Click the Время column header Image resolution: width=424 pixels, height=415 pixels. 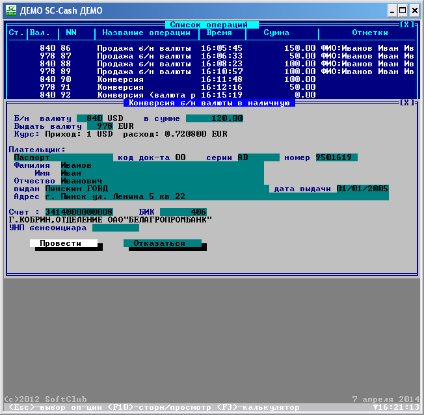(220, 33)
